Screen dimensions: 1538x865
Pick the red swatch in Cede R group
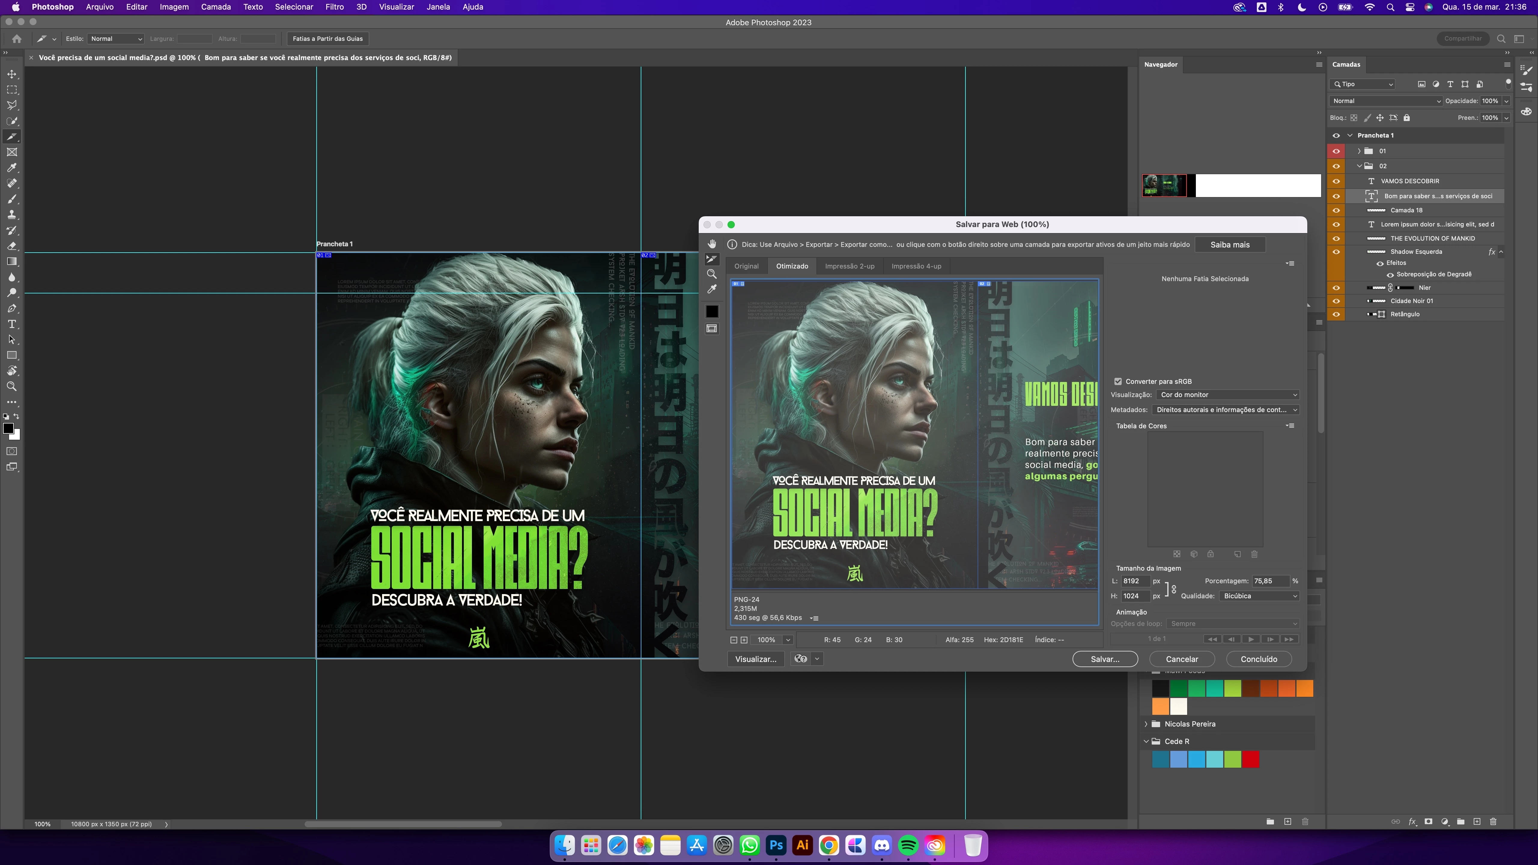(1250, 759)
